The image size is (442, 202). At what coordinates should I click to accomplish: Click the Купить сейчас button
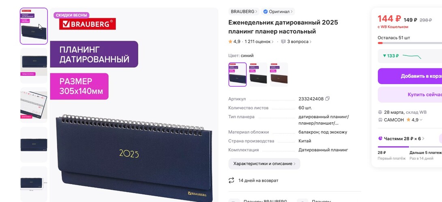click(410, 95)
